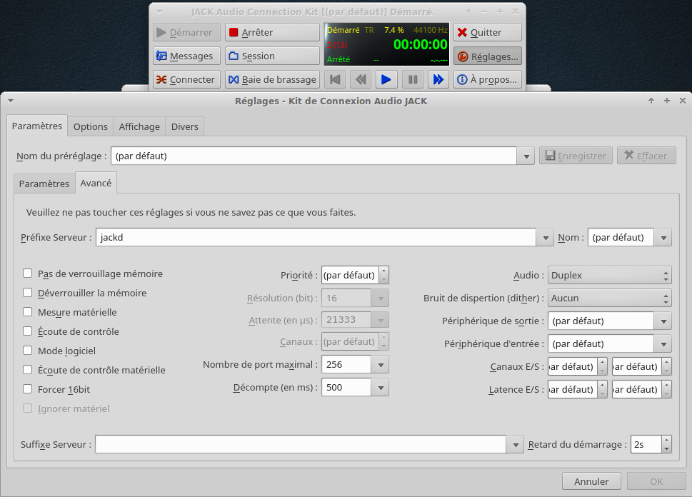Click the 00:00:00 transport time display
692x497 pixels.
pos(420,44)
